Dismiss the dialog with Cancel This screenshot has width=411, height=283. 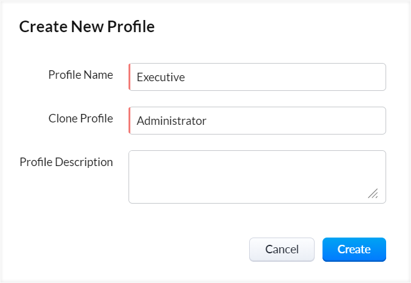coord(282,249)
